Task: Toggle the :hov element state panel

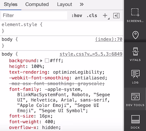Action: tap(77, 15)
